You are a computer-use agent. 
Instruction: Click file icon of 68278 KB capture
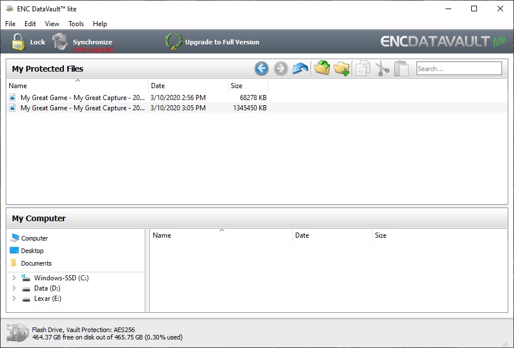(x=13, y=97)
